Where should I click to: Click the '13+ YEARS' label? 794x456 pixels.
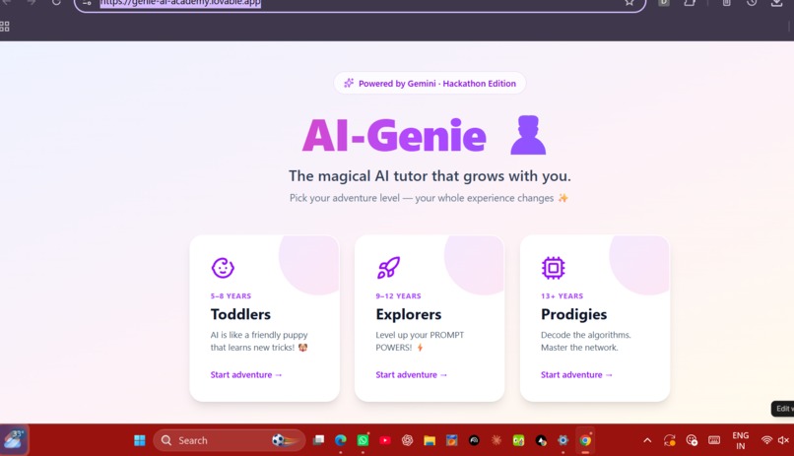[562, 296]
